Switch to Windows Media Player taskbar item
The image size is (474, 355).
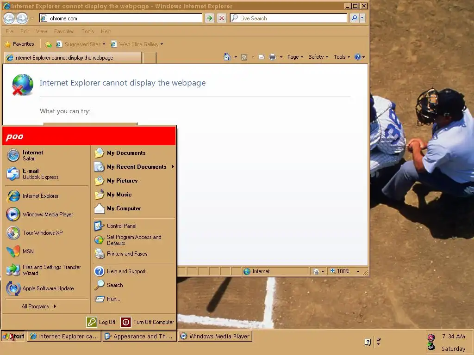215,337
